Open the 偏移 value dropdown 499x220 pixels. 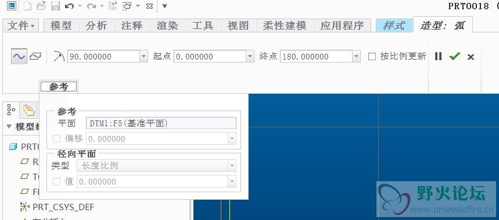coord(232,138)
